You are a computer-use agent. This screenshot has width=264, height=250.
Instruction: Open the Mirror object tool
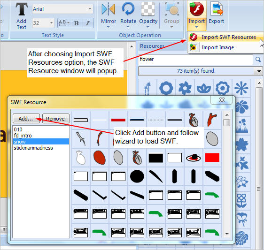(x=108, y=9)
